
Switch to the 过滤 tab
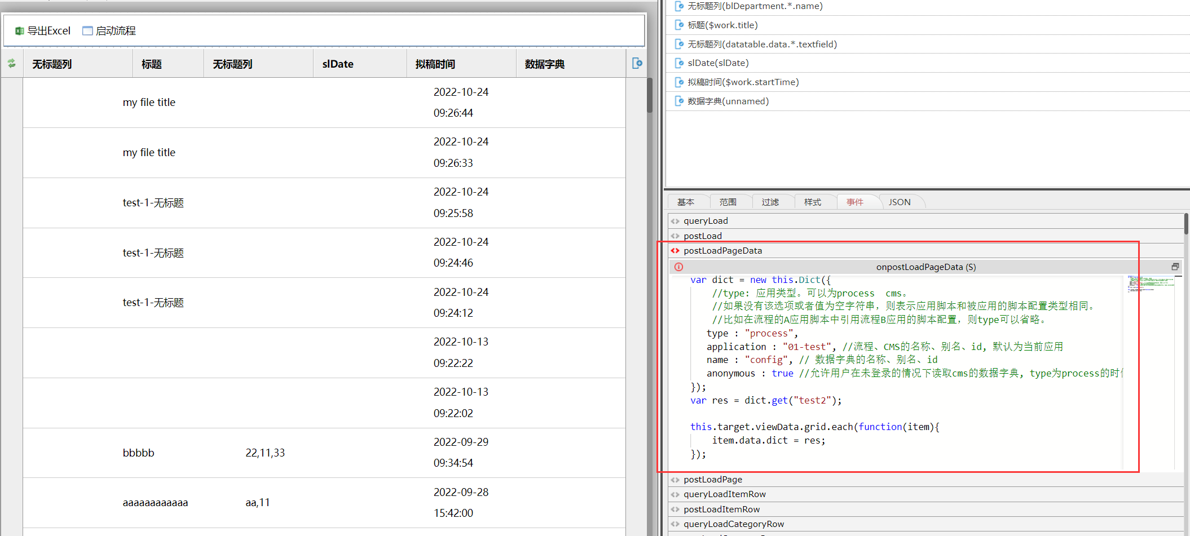(770, 202)
